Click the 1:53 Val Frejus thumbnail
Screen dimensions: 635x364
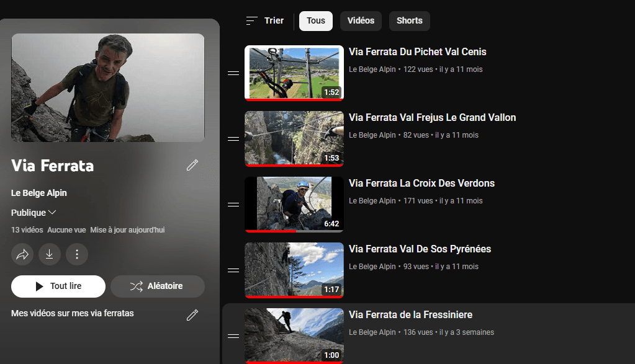pos(294,139)
